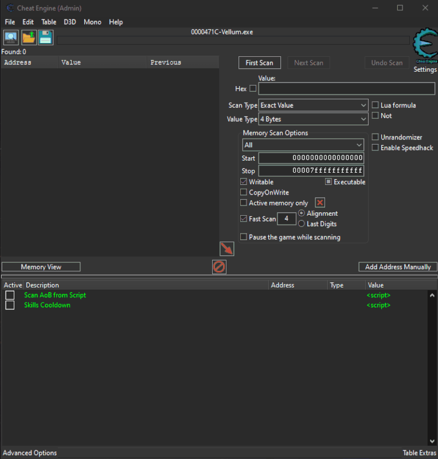Uncheck the Fast Scan checkbox
Viewport: 438px width, 459px height.
[x=244, y=219]
